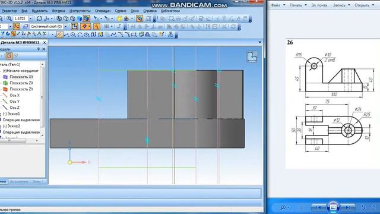Select wireframe display mode icon

click(59, 18)
